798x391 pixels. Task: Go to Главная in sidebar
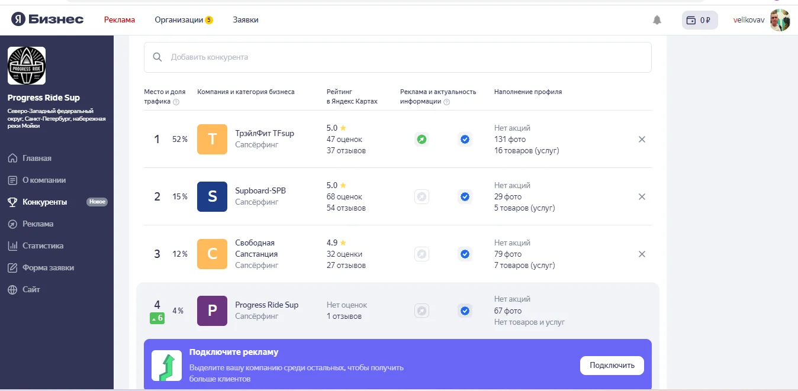click(x=37, y=158)
